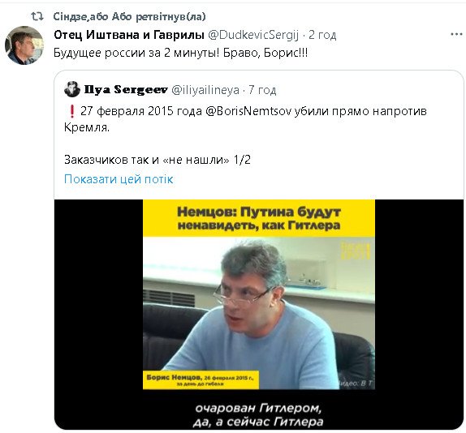The width and height of the screenshot is (466, 433).
Task: Click the 7 год quoted tweet timestamp
Action: coord(262,90)
